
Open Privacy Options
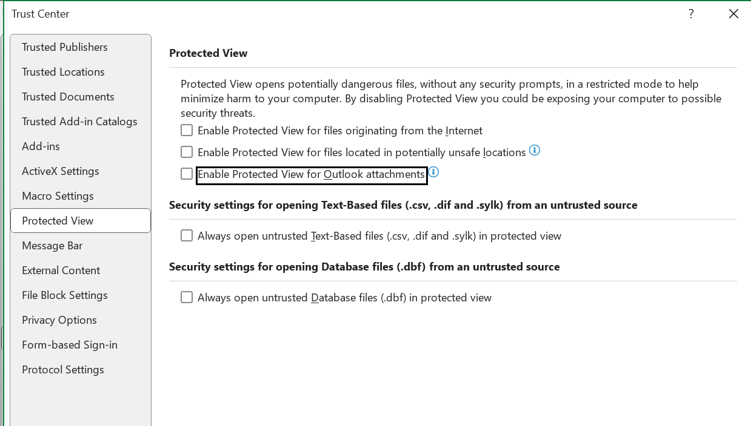coord(59,320)
